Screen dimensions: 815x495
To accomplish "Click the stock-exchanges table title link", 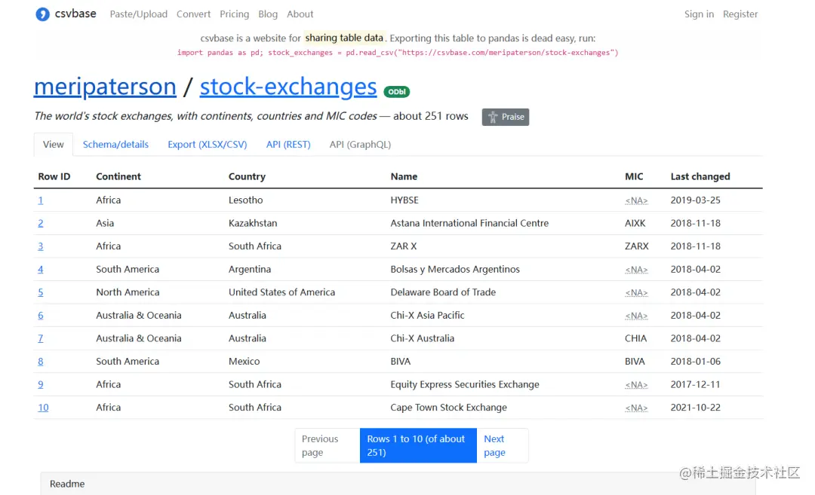I will coord(288,87).
